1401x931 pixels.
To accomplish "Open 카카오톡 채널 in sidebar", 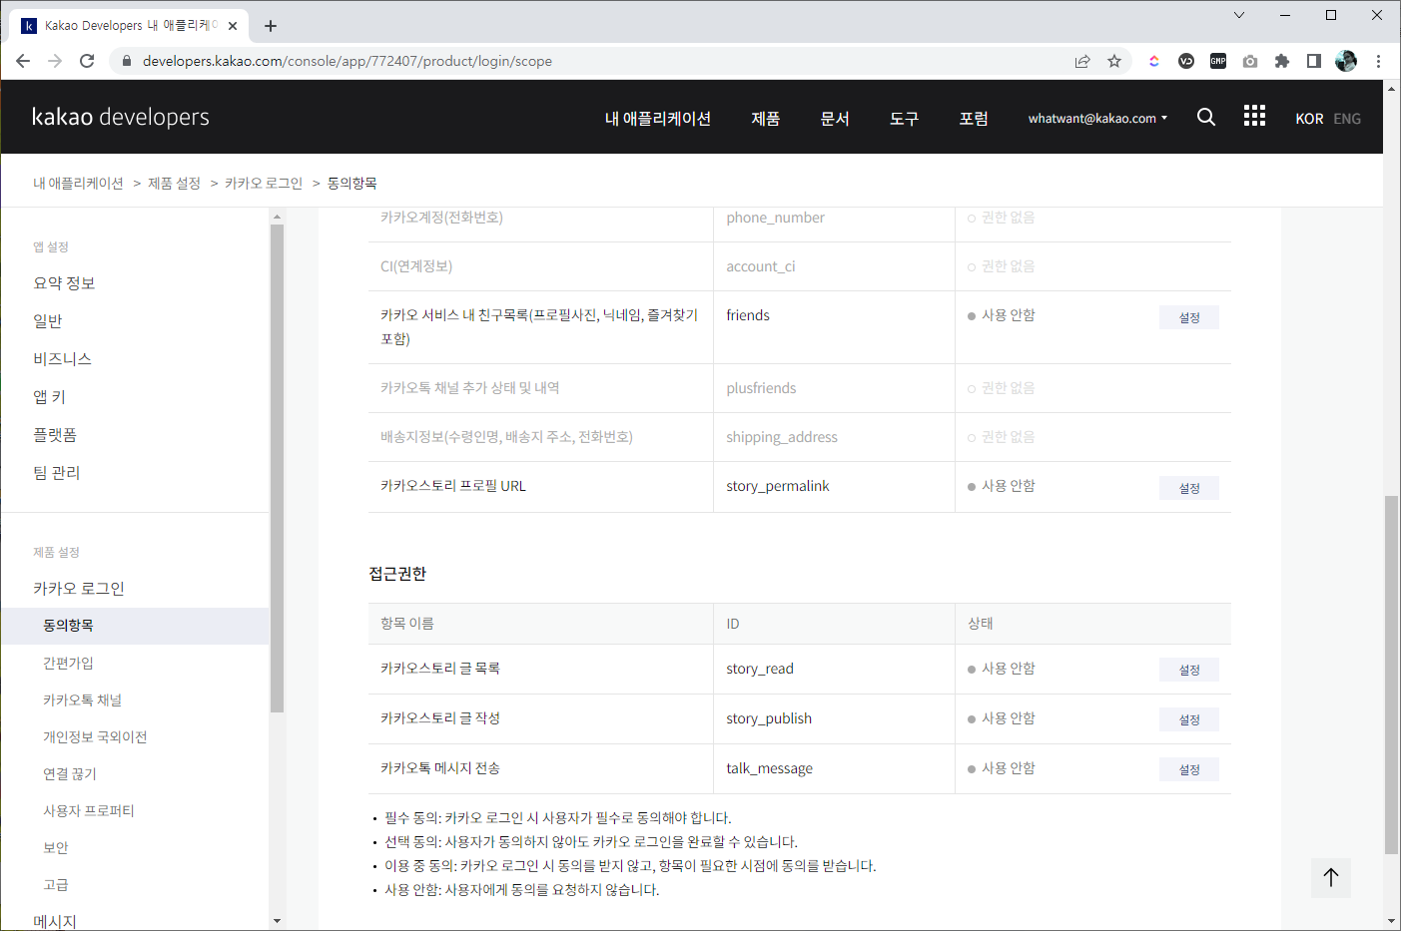I will point(82,699).
